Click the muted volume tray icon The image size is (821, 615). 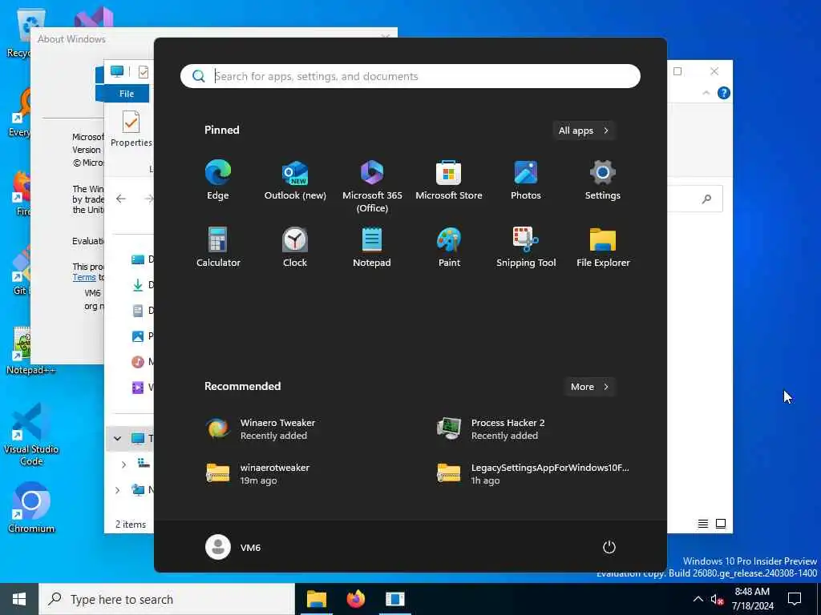point(717,599)
